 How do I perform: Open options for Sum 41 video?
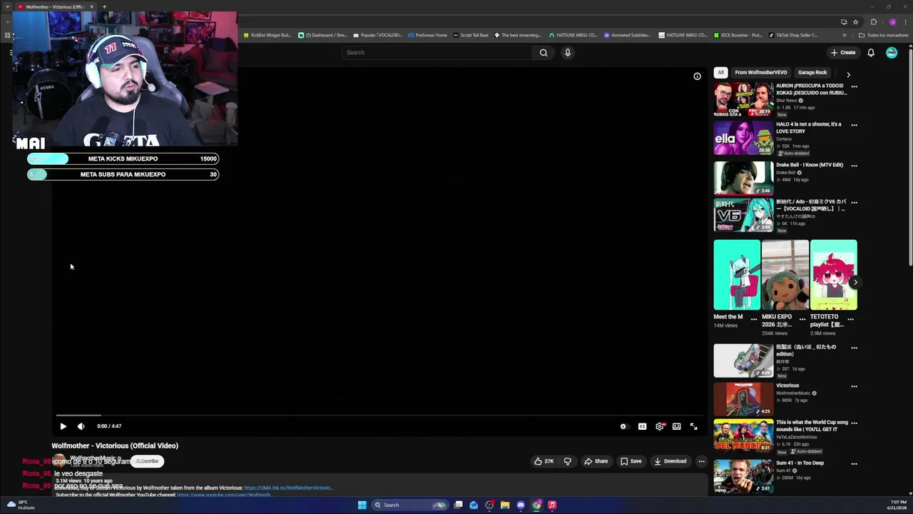854,464
